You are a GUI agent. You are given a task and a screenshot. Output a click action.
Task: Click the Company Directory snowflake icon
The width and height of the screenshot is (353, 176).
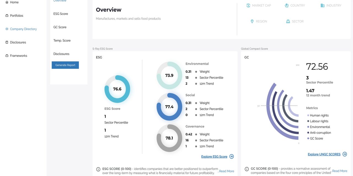click(x=7, y=29)
